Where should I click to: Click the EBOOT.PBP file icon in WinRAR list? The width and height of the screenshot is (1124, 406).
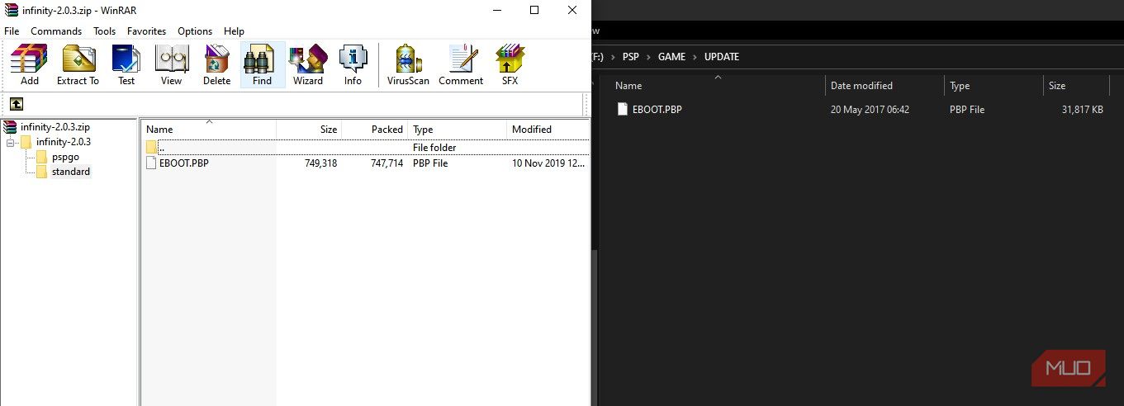tap(151, 163)
